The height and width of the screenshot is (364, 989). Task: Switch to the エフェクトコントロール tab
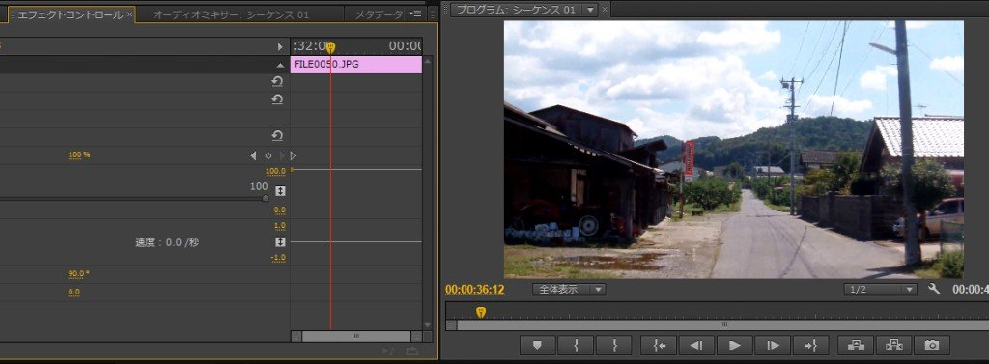click(70, 14)
